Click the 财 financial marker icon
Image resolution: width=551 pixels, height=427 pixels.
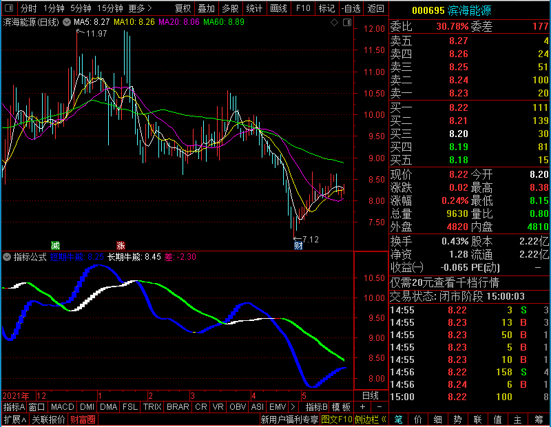298,246
